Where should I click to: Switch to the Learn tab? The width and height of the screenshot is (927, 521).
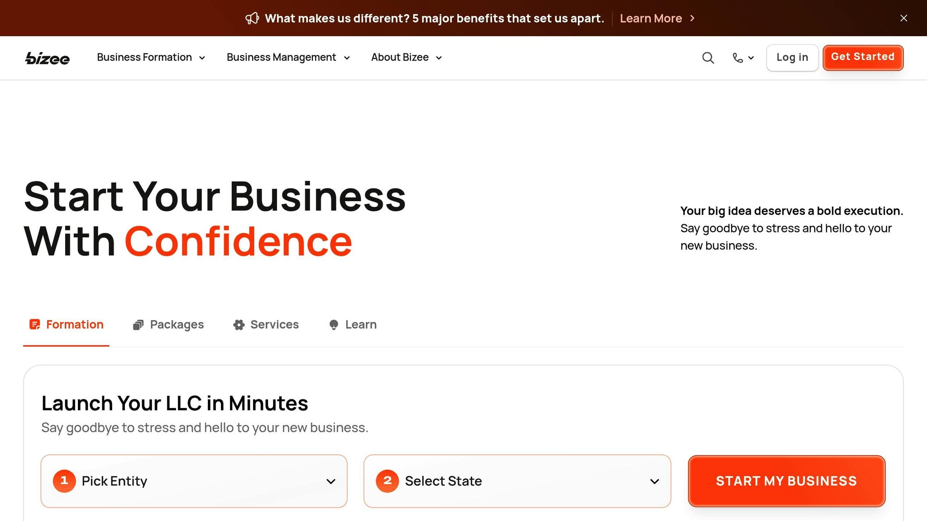(360, 325)
